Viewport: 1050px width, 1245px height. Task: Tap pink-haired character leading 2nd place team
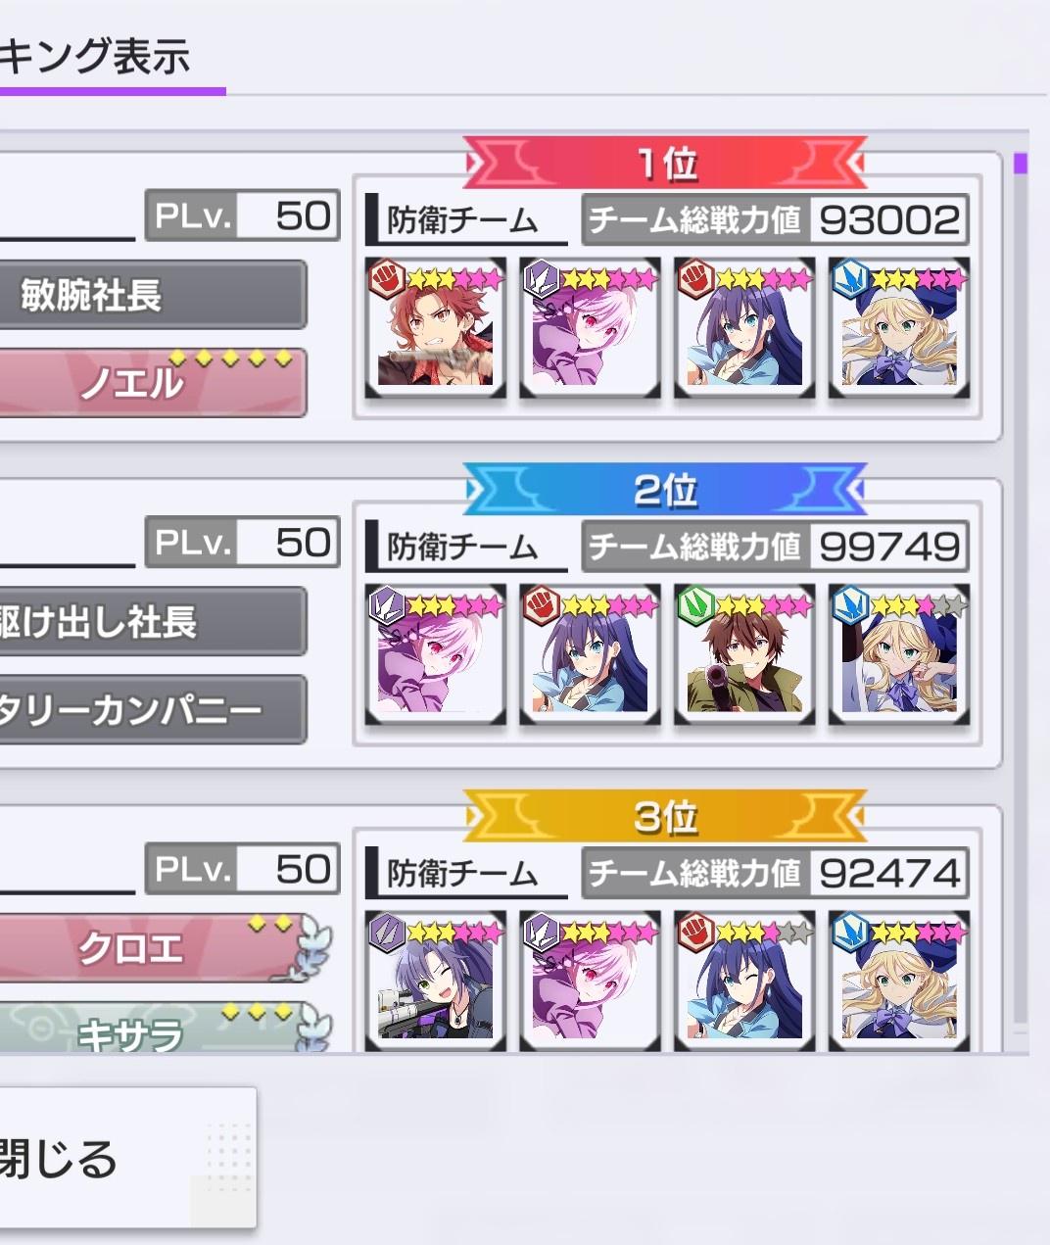click(x=436, y=656)
